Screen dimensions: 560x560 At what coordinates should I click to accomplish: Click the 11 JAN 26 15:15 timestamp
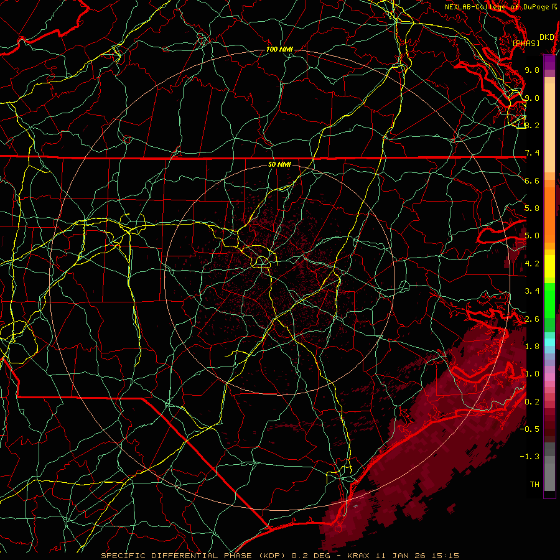click(417, 556)
